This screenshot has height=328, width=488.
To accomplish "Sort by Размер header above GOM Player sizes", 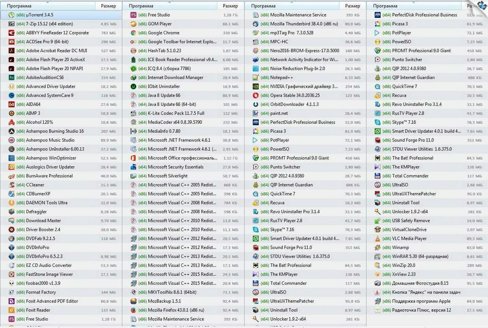I will (x=230, y=6).
